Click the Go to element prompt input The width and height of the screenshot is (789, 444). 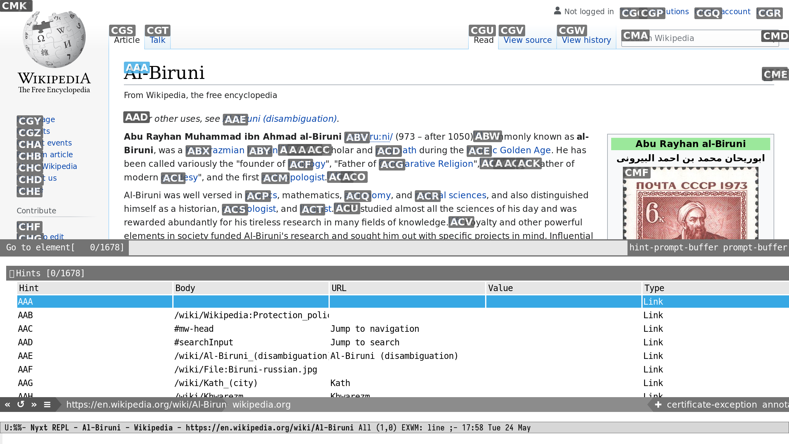[378, 248]
